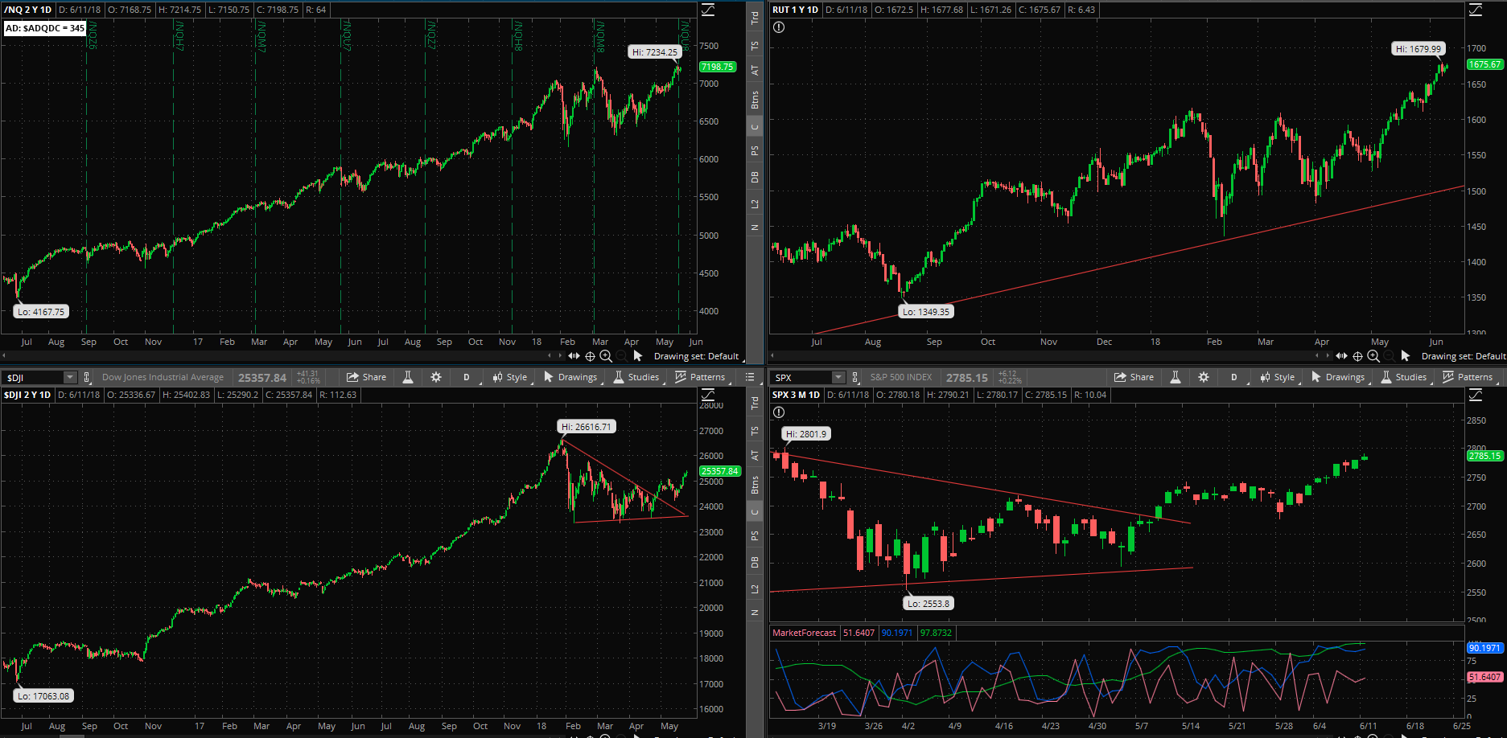This screenshot has height=738, width=1507.
Task: Open the Edit Studies flask icon in $DJI toolbar
Action: [408, 377]
